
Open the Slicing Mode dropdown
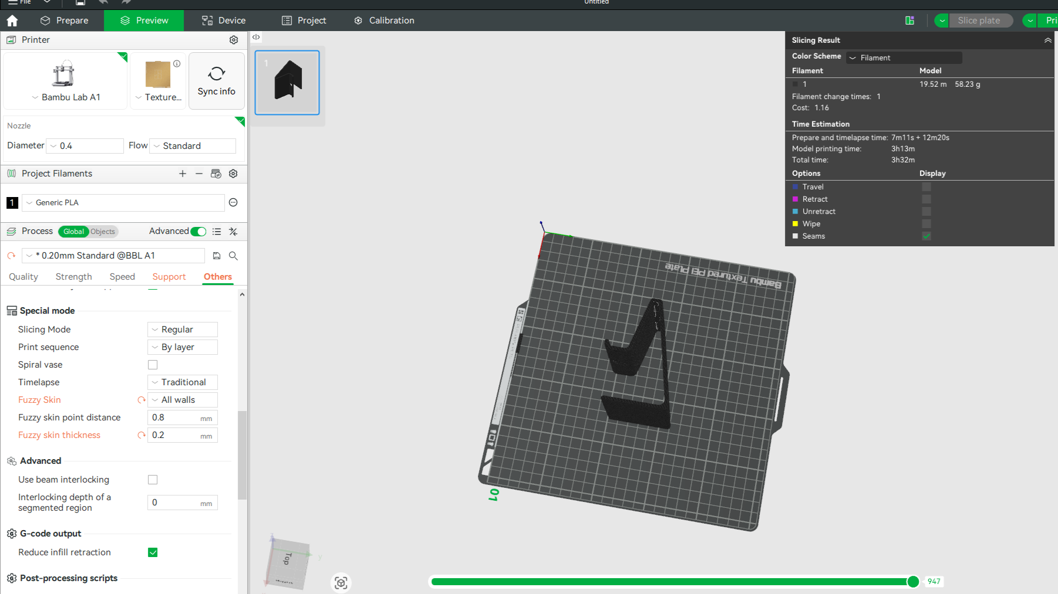point(183,330)
